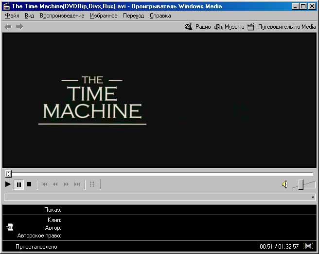
Task: Open the Избранное menu
Action: point(104,16)
